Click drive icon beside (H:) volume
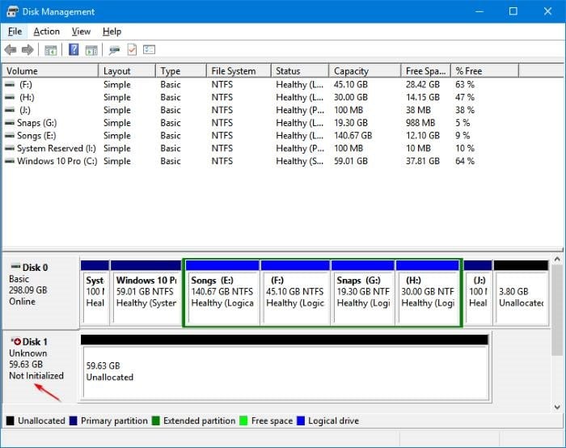The height and width of the screenshot is (448, 566). tap(10, 97)
